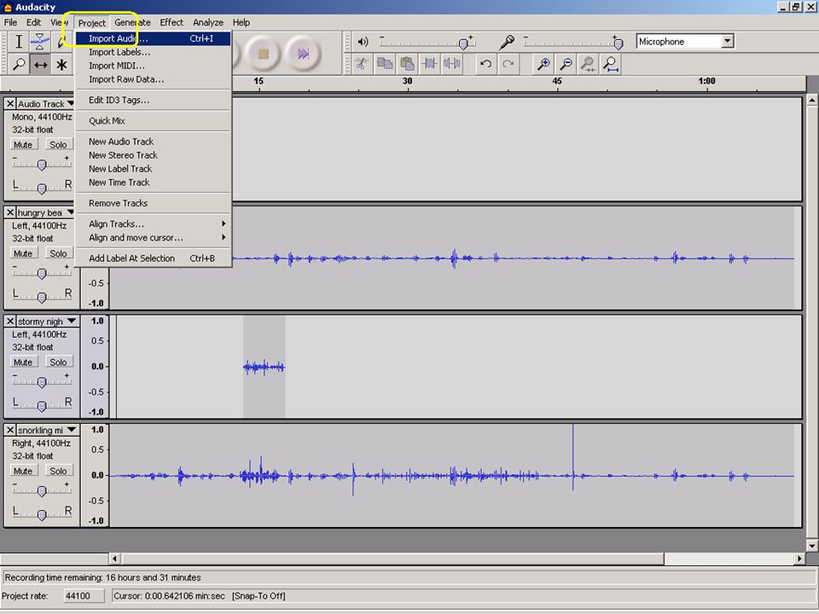This screenshot has height=614, width=819.
Task: Select the Multi-tool asterisk icon
Action: click(x=61, y=65)
